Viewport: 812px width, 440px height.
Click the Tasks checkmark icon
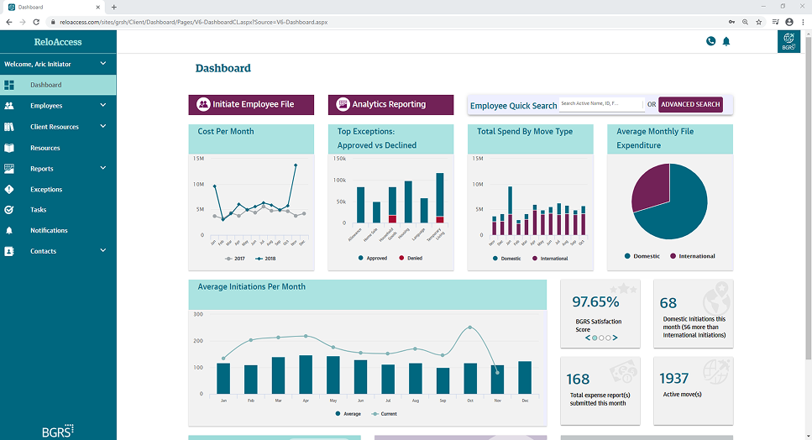[x=8, y=210]
